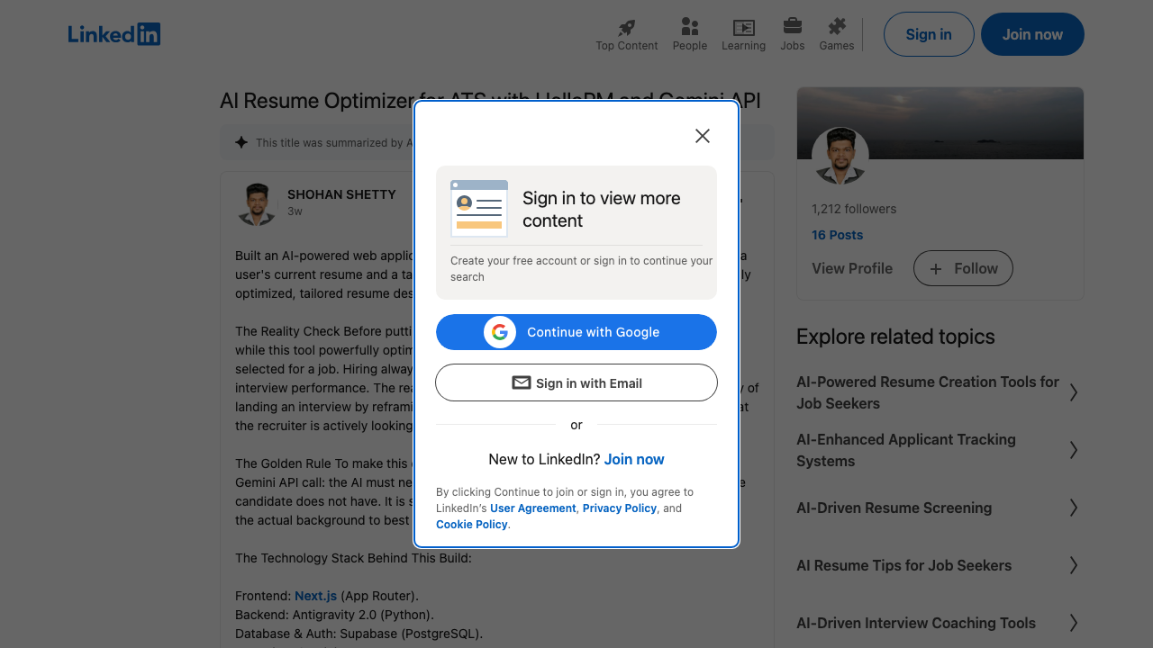Expand chevron for AI-Driven Interview Coaching Tools

[x=1073, y=623]
